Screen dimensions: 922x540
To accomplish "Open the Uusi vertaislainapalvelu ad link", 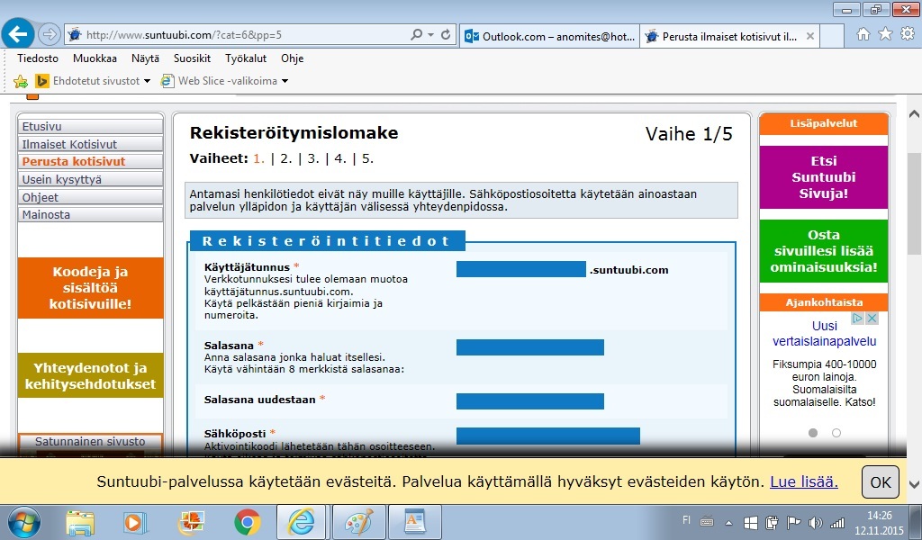I will (825, 333).
